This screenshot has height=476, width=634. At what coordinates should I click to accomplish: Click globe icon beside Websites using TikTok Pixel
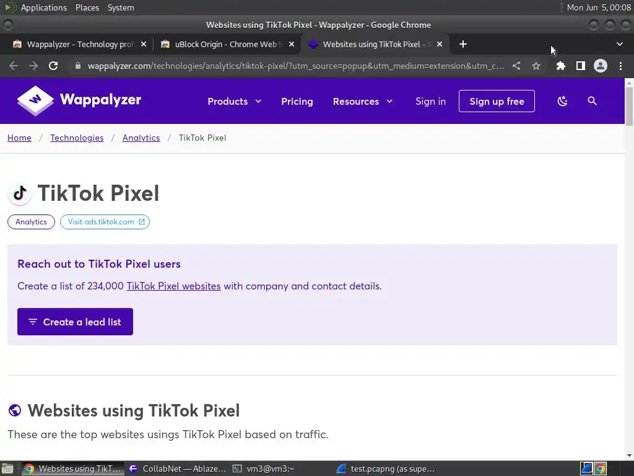pyautogui.click(x=15, y=410)
